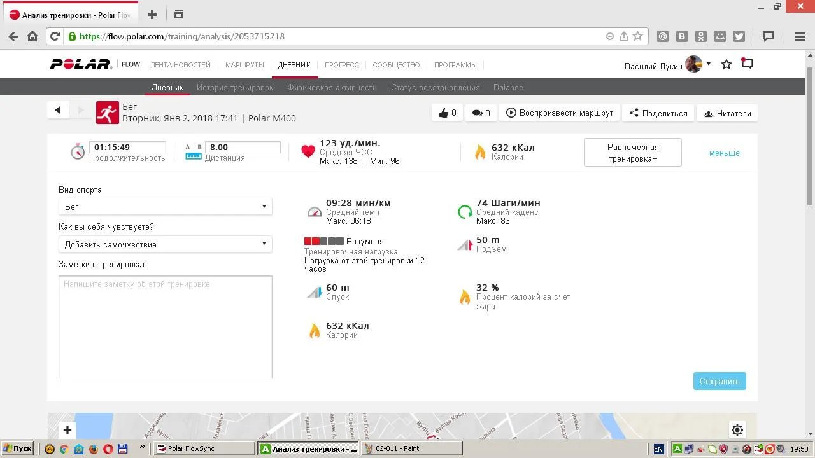Click into the training notes text area
The image size is (815, 458).
coord(165,327)
